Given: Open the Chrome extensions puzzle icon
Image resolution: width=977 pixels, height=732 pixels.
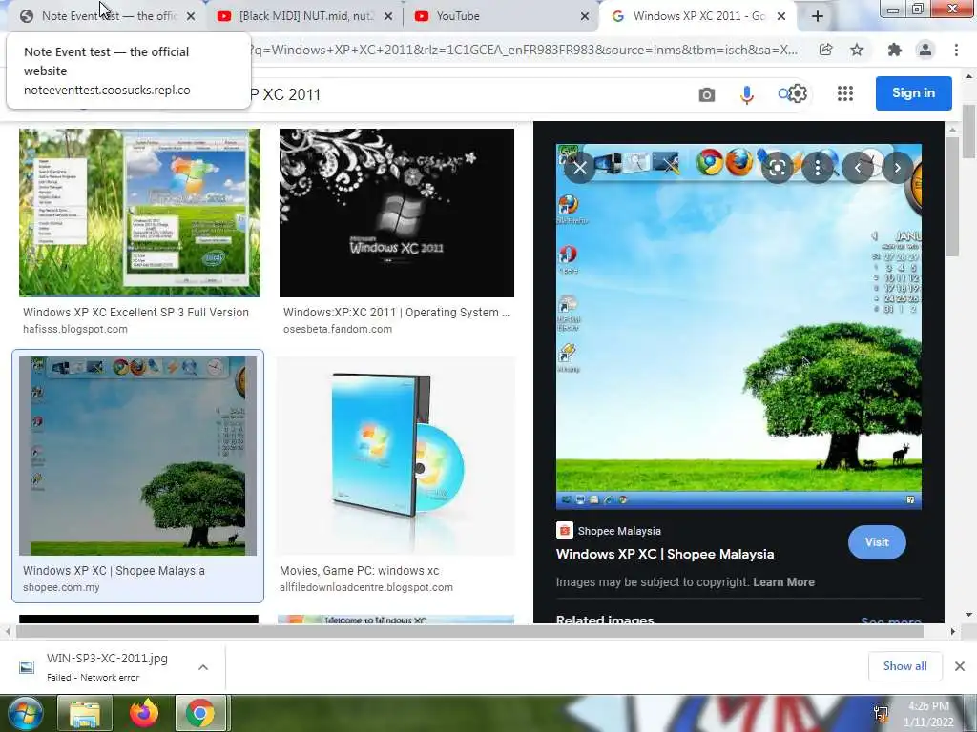Looking at the screenshot, I should [x=895, y=50].
